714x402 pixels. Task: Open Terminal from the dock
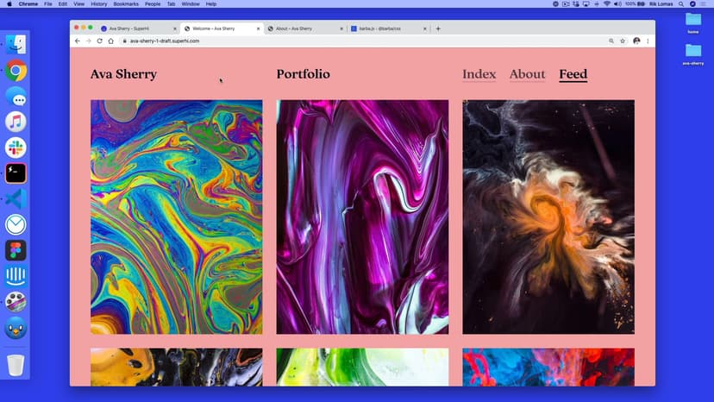(16, 173)
